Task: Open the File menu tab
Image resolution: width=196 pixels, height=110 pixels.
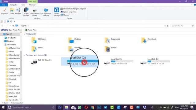Action: 4,5
